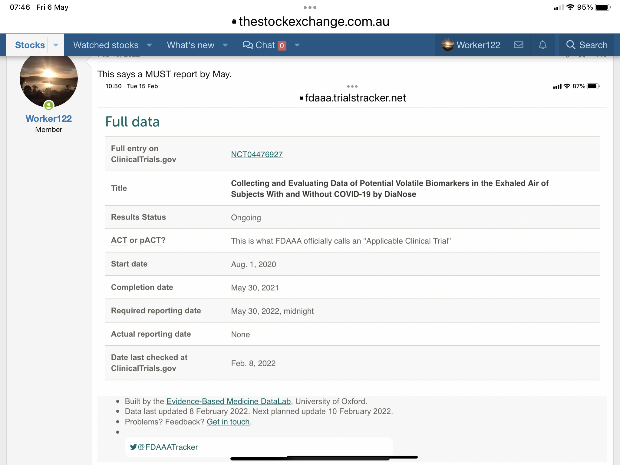The image size is (620, 465).
Task: Click the Twitter bird icon
Action: pos(133,447)
